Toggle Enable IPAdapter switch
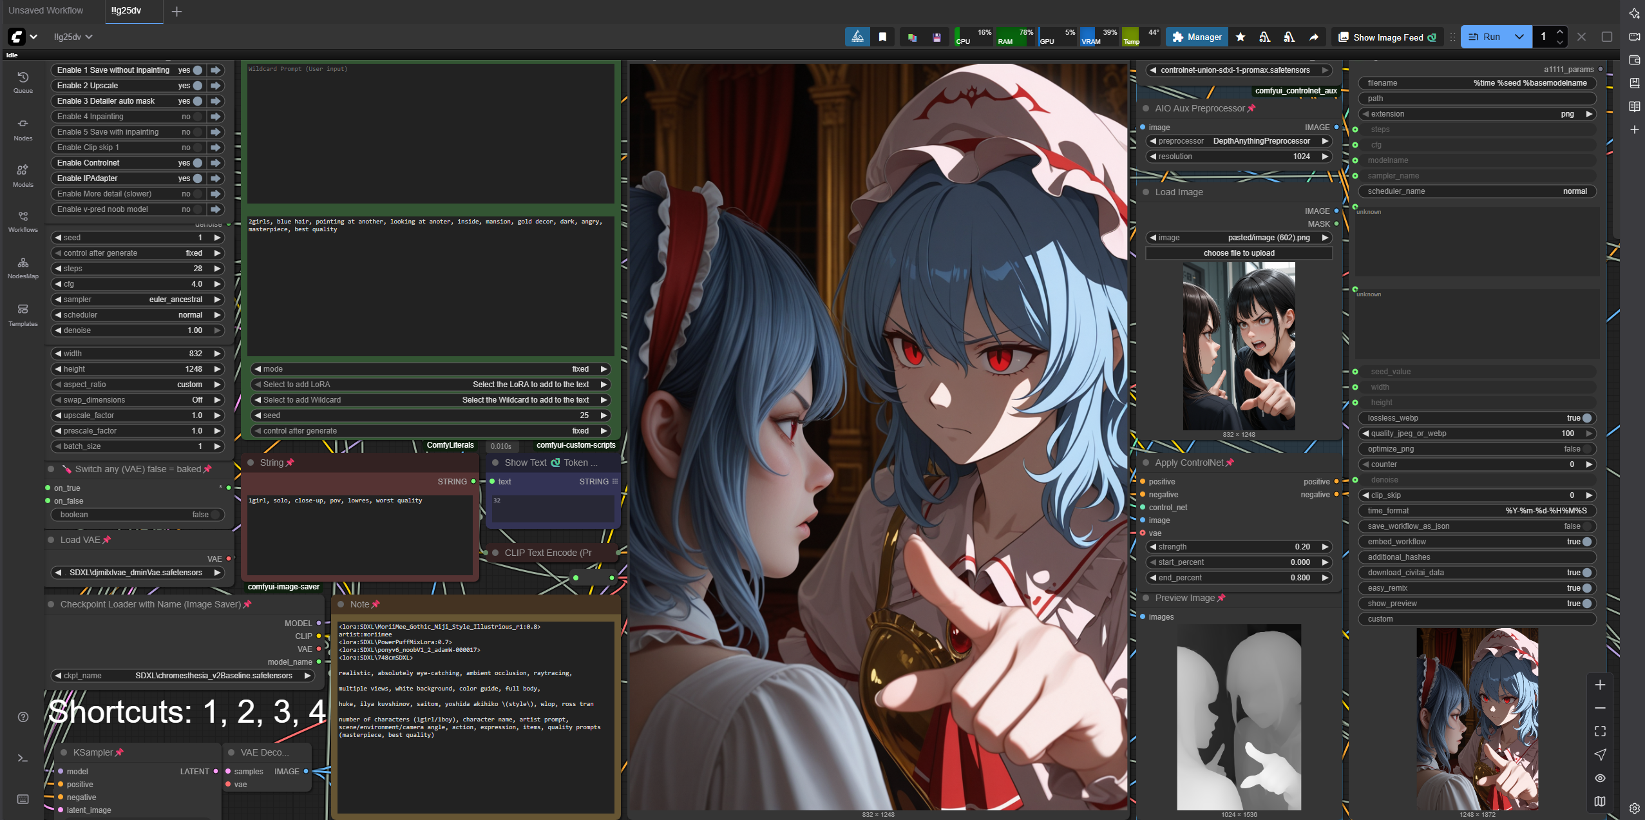The image size is (1645, 820). point(198,178)
